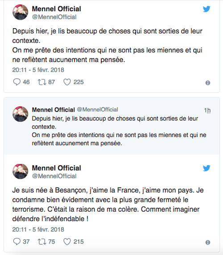Open first tweet's 20:11 - 5 févr. 2018 date

coord(38,70)
